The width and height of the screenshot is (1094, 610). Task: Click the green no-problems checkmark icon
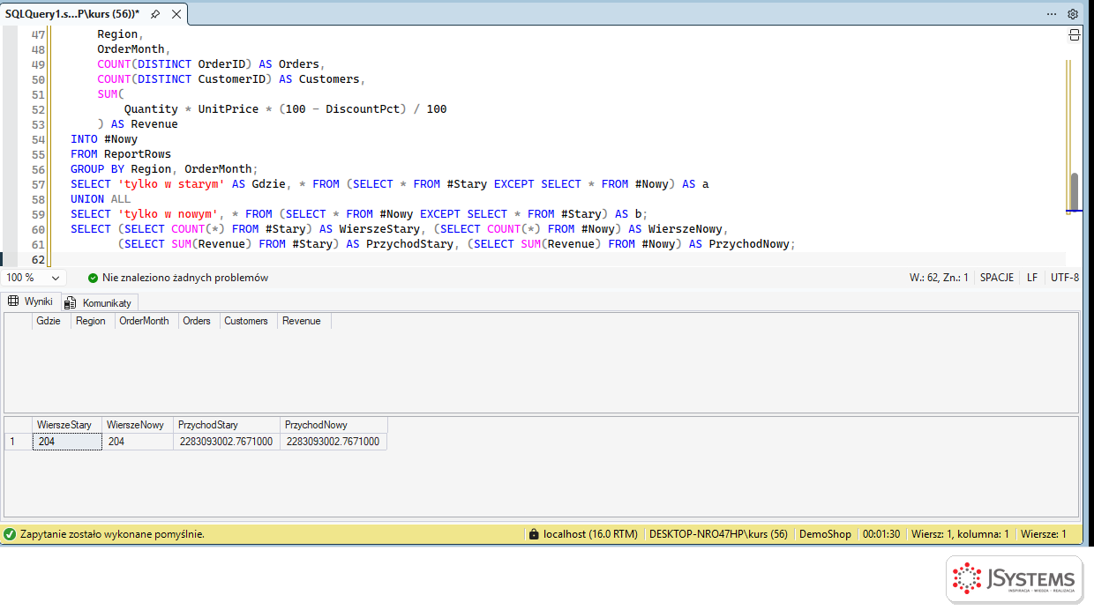point(93,278)
